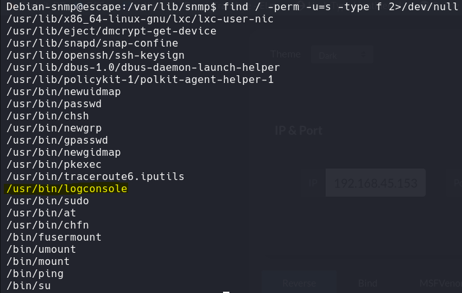Switch to the Bind tab
The height and width of the screenshot is (293, 462).
368,283
